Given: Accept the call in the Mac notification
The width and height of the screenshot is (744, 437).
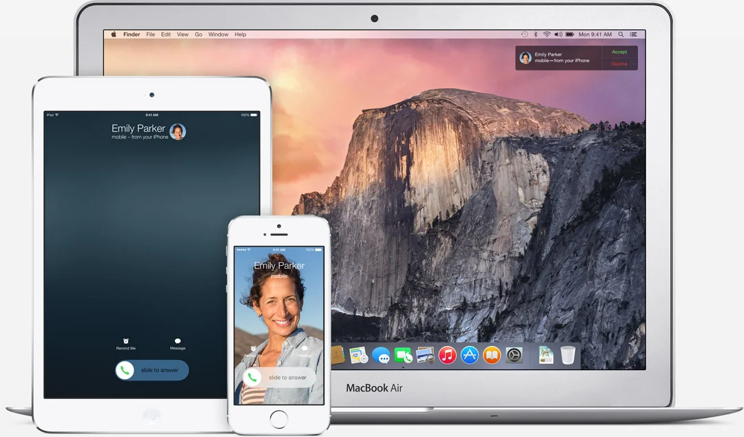Looking at the screenshot, I should (619, 52).
